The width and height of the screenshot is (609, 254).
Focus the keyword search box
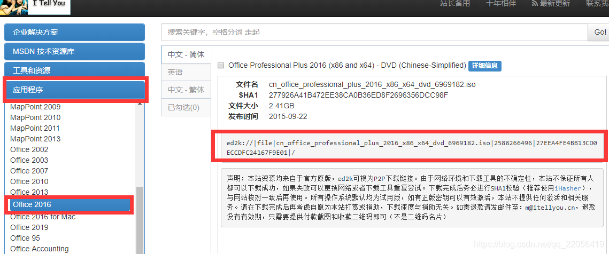[x=374, y=32]
